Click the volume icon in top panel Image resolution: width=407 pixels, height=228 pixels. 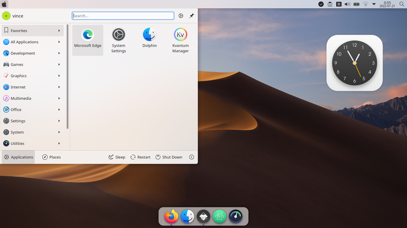348,4
